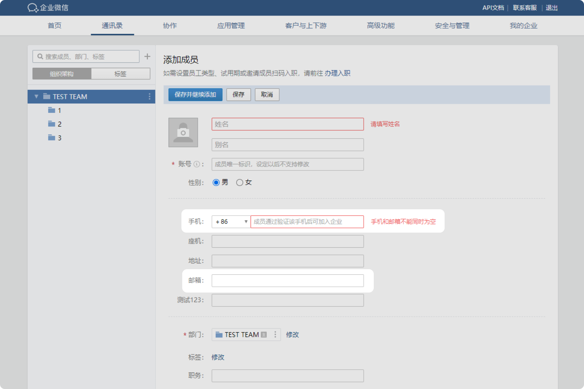This screenshot has width=584, height=389.
Task: Click the plus icon beside search box
Action: 147,56
